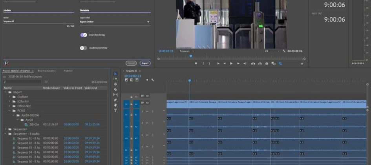Switch to the Essential Graphics tab

click(x=47, y=71)
